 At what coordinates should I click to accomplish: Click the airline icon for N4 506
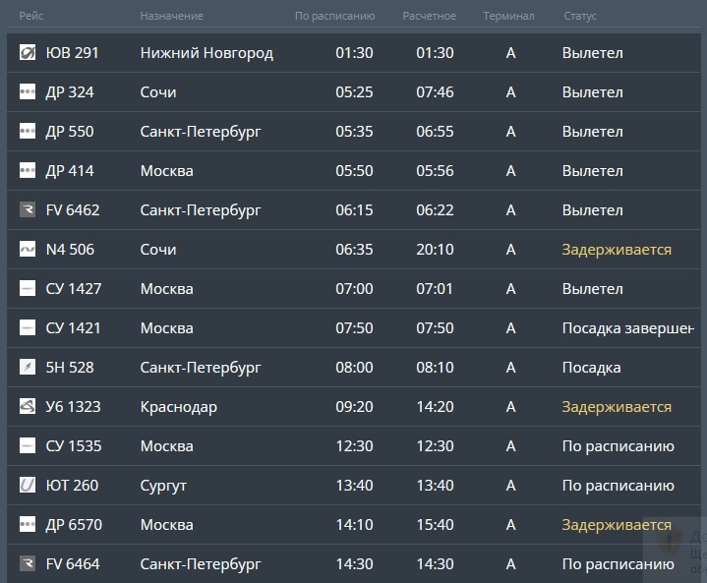[x=28, y=250]
